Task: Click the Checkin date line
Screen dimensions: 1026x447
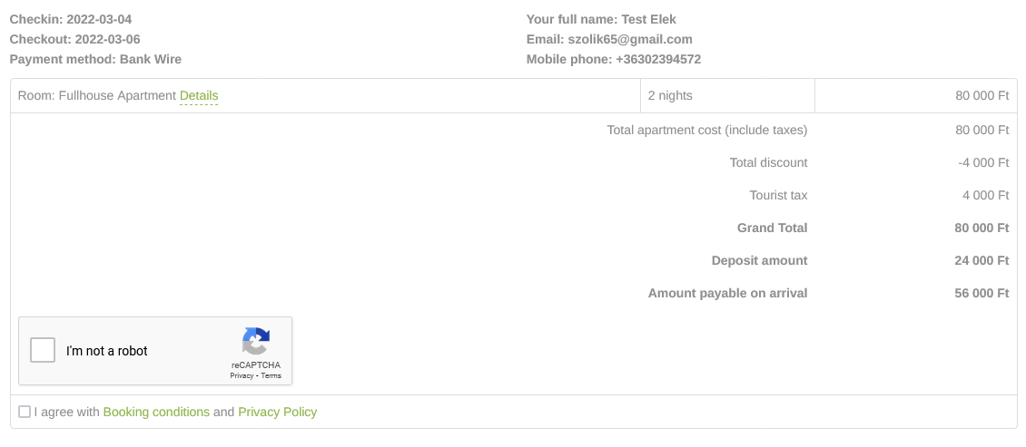Action: pos(71,19)
